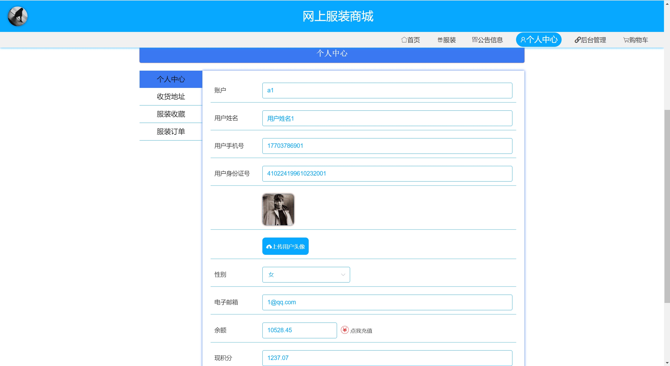The width and height of the screenshot is (670, 366).
Task: Click the gift icon beside 服装
Action: coord(440,40)
